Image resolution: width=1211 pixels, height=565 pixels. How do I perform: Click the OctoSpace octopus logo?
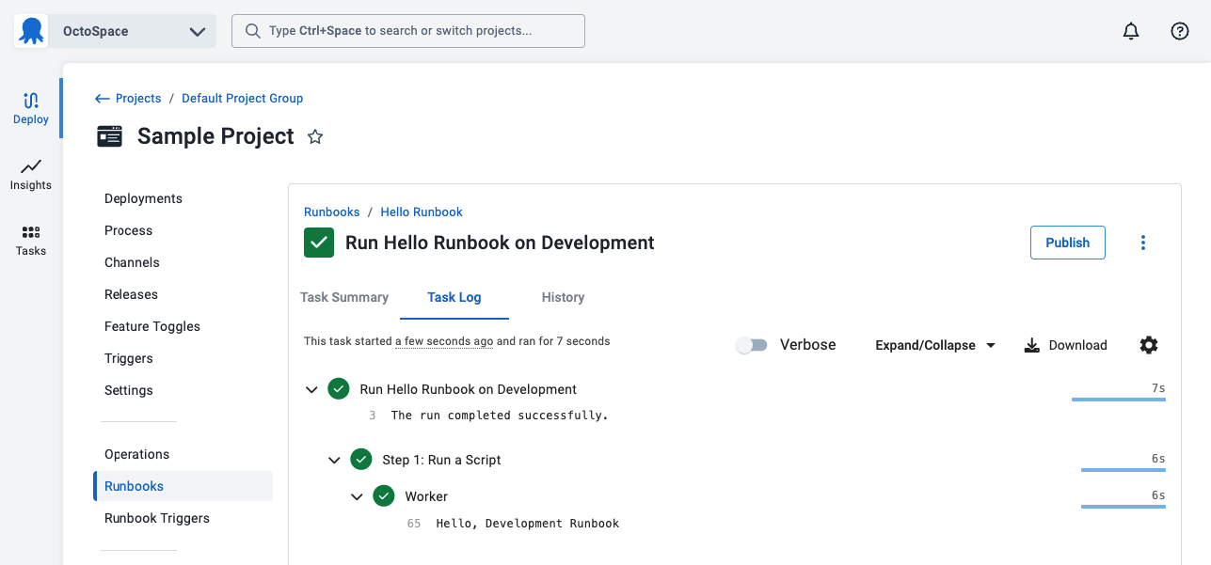point(30,30)
